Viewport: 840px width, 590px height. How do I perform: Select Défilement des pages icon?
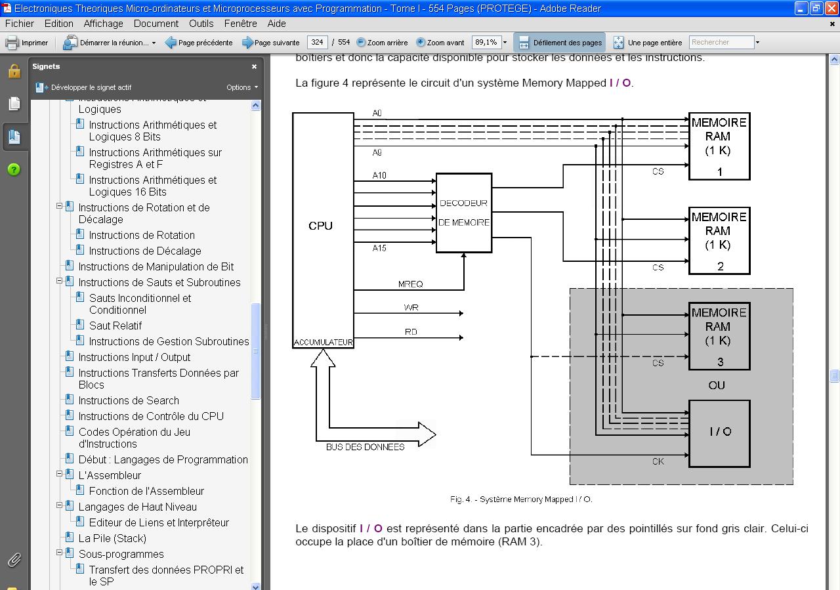coord(524,43)
